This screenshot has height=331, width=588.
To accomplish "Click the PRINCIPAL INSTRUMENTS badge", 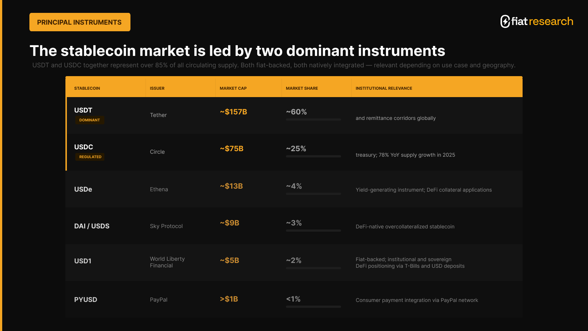I will point(80,22).
